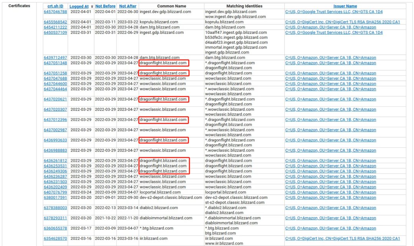Open certificate ID 6436988883

(56, 150)
